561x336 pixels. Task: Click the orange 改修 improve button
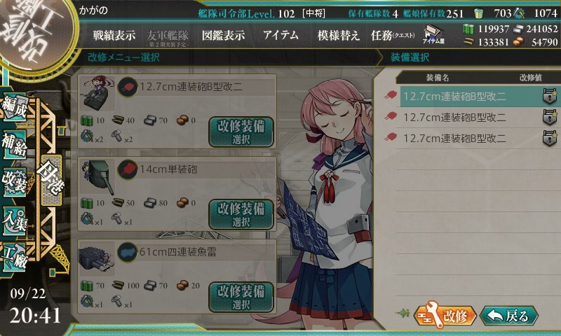coord(445,315)
